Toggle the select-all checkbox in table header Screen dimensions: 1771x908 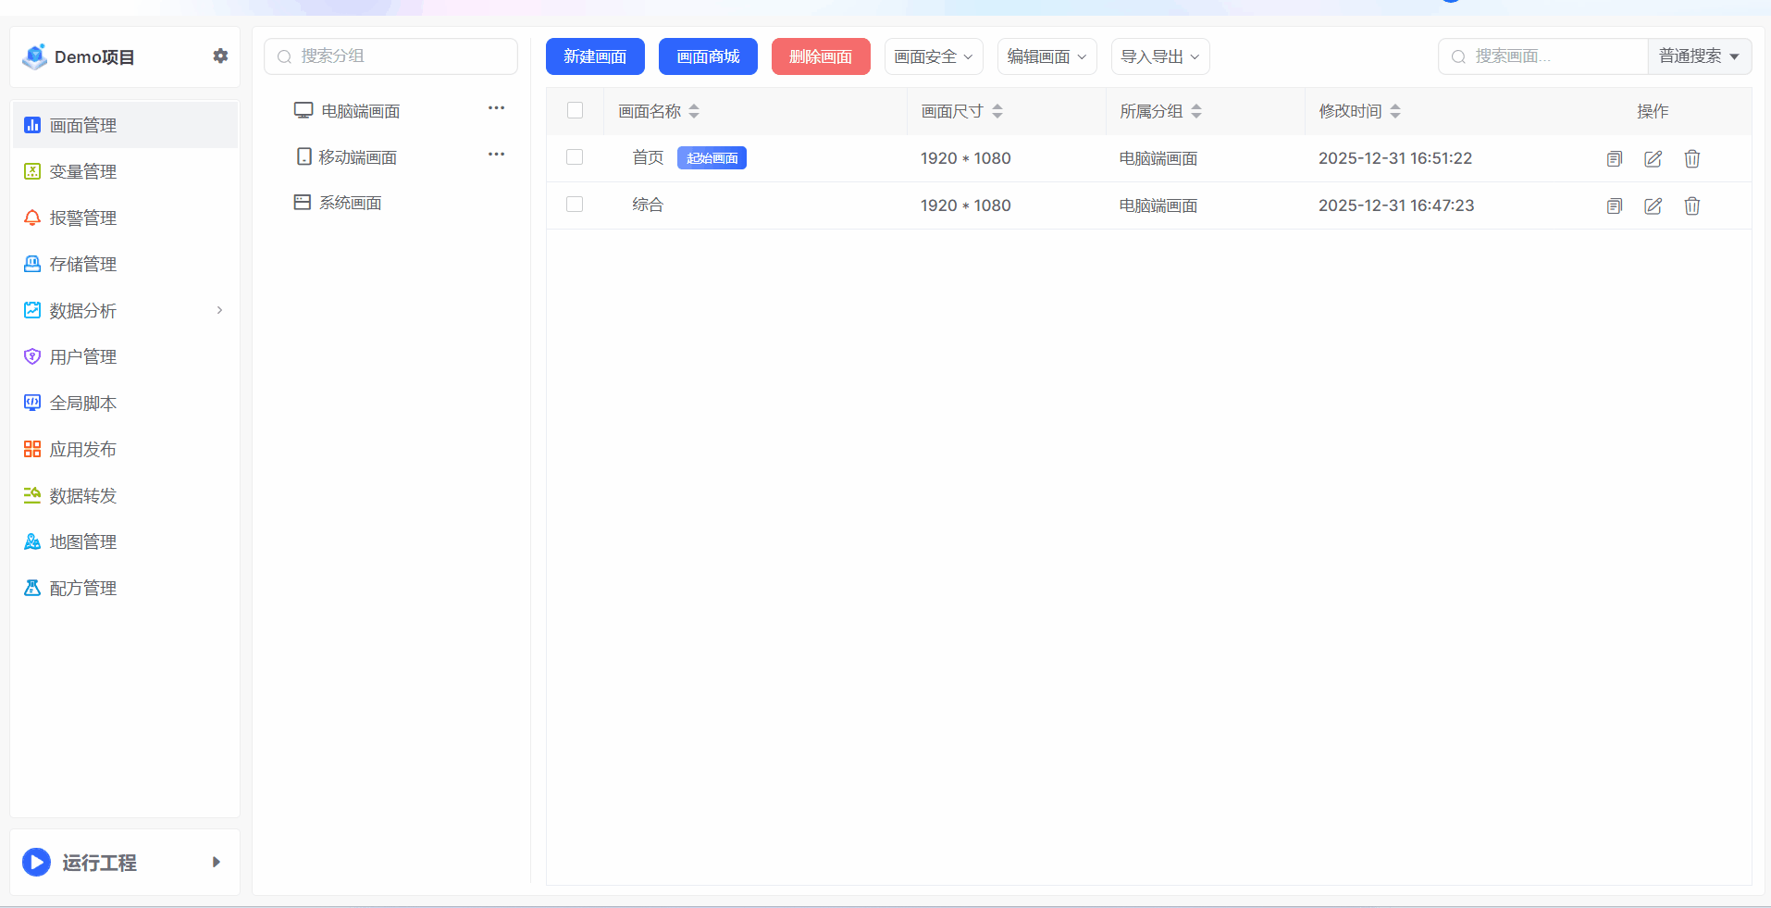click(x=575, y=110)
